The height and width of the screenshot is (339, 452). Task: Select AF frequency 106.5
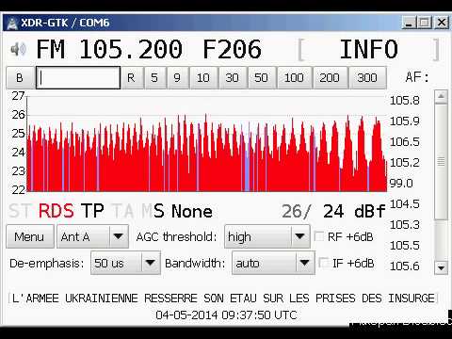(x=405, y=142)
